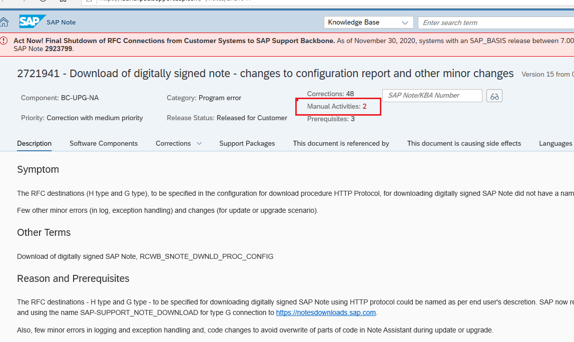Viewport: 574px width, 342px height.
Task: Click the red alert warning icon
Action: (4, 41)
